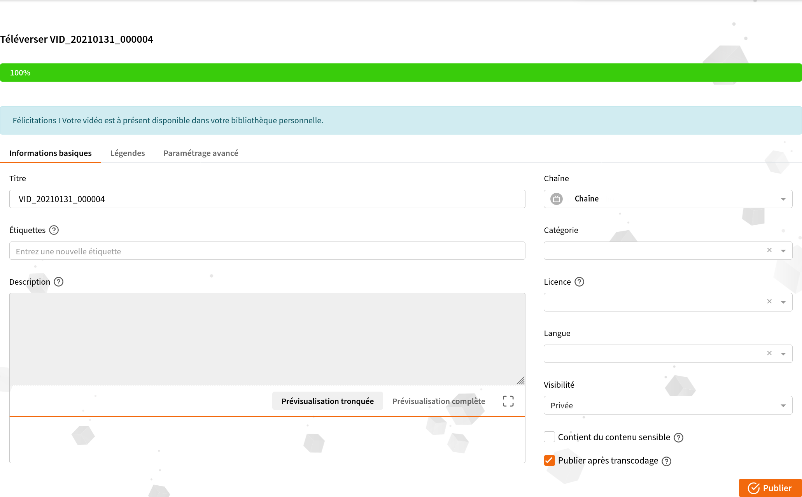Screen dimensions: 802x497
Task: Expand the Catégorie dropdown arrow
Action: tap(783, 251)
